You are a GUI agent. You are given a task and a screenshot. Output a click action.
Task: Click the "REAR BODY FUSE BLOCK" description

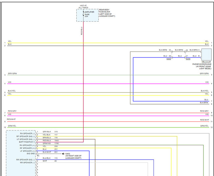(107, 13)
